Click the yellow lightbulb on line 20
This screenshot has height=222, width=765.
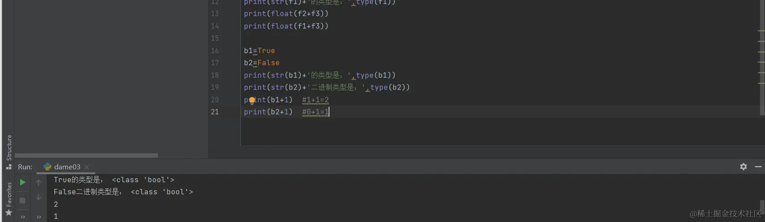(x=252, y=100)
